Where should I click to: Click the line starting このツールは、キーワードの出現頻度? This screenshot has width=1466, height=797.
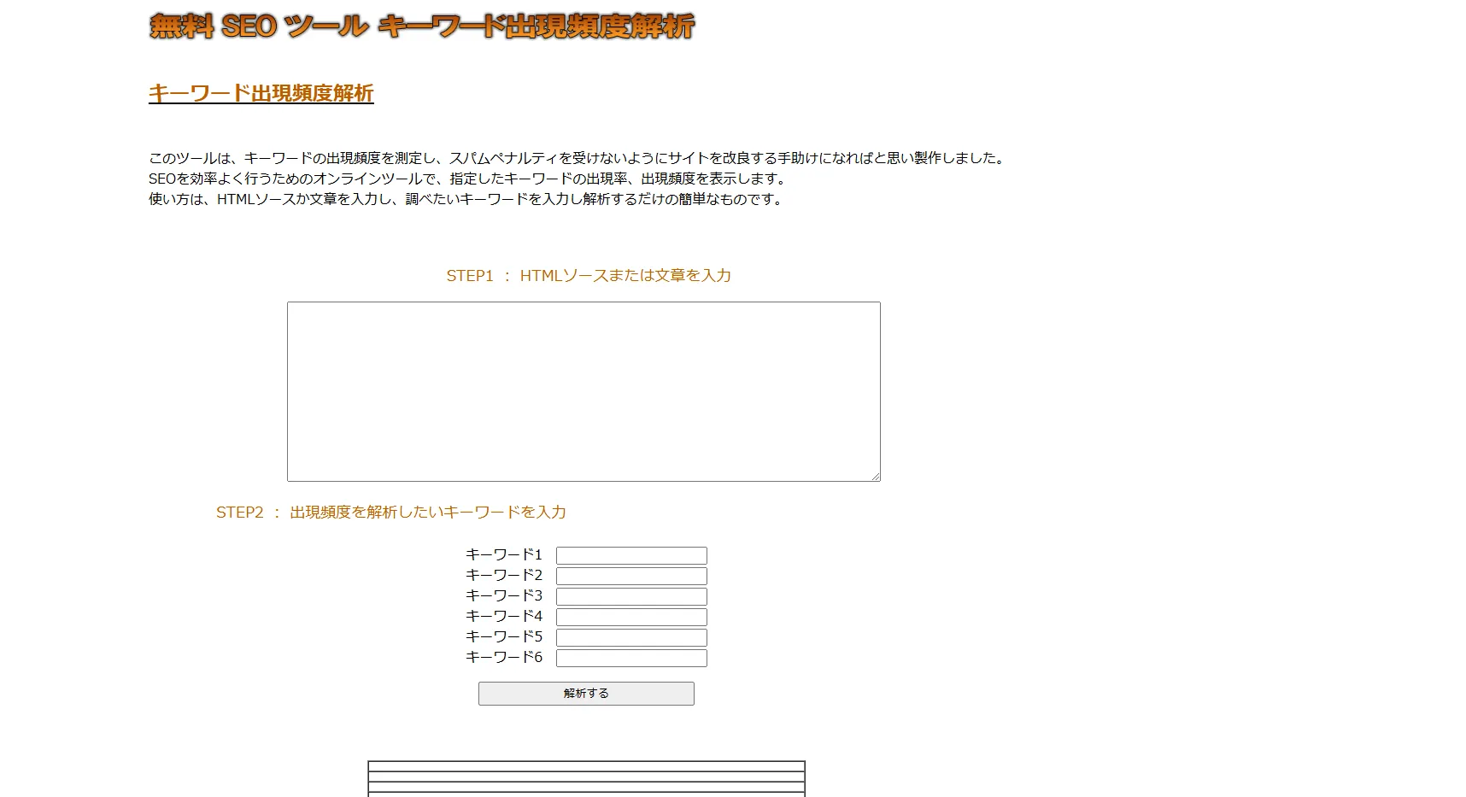click(579, 158)
